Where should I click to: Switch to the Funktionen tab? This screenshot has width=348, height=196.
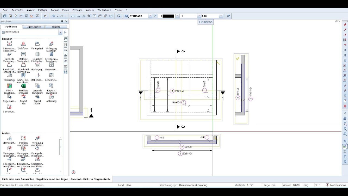11,27
